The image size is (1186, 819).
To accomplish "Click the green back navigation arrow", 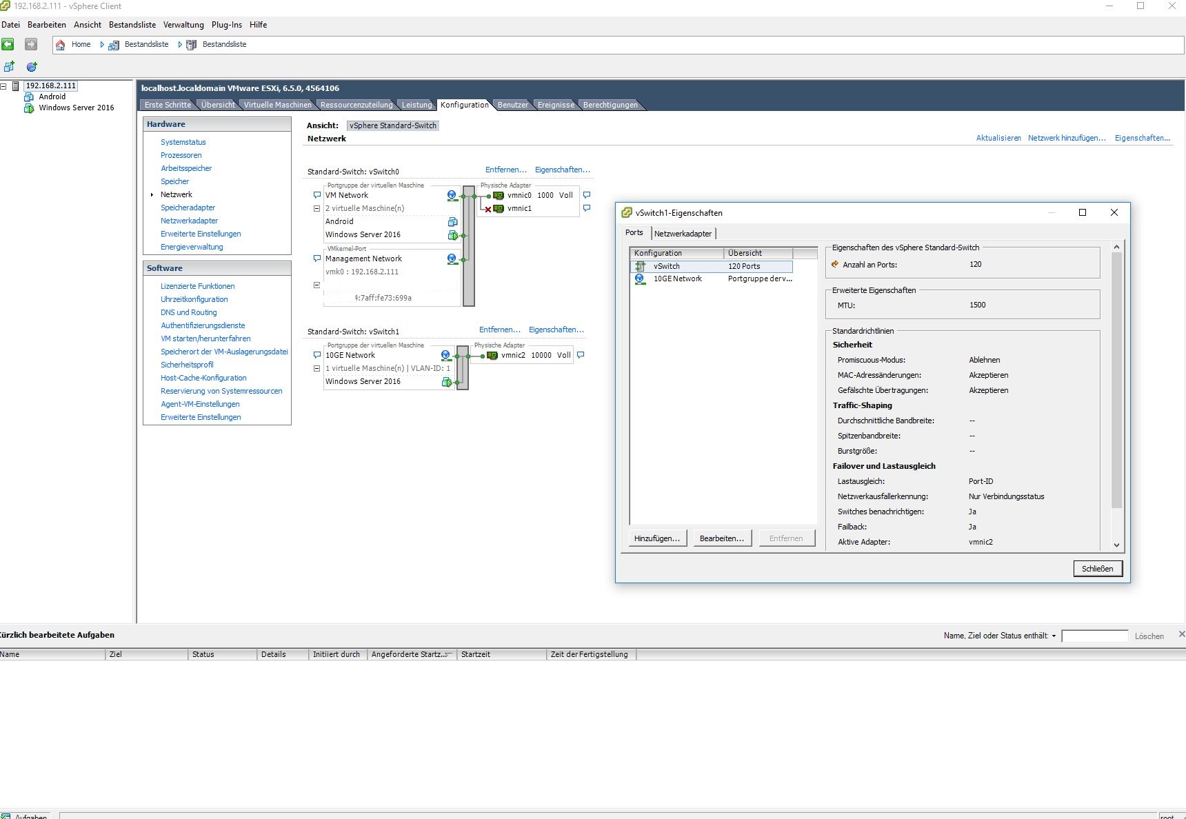I will 8,44.
